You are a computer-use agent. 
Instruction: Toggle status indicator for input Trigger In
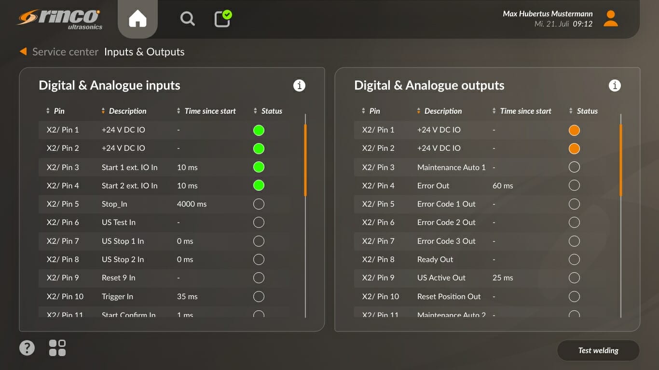coord(259,297)
